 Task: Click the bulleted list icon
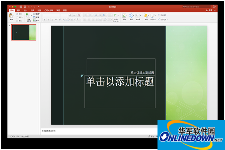pyautogui.click(x=85, y=15)
